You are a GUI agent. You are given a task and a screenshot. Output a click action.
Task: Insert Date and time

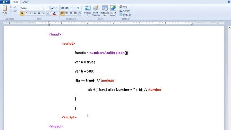pyautogui.click(x=105, y=11)
